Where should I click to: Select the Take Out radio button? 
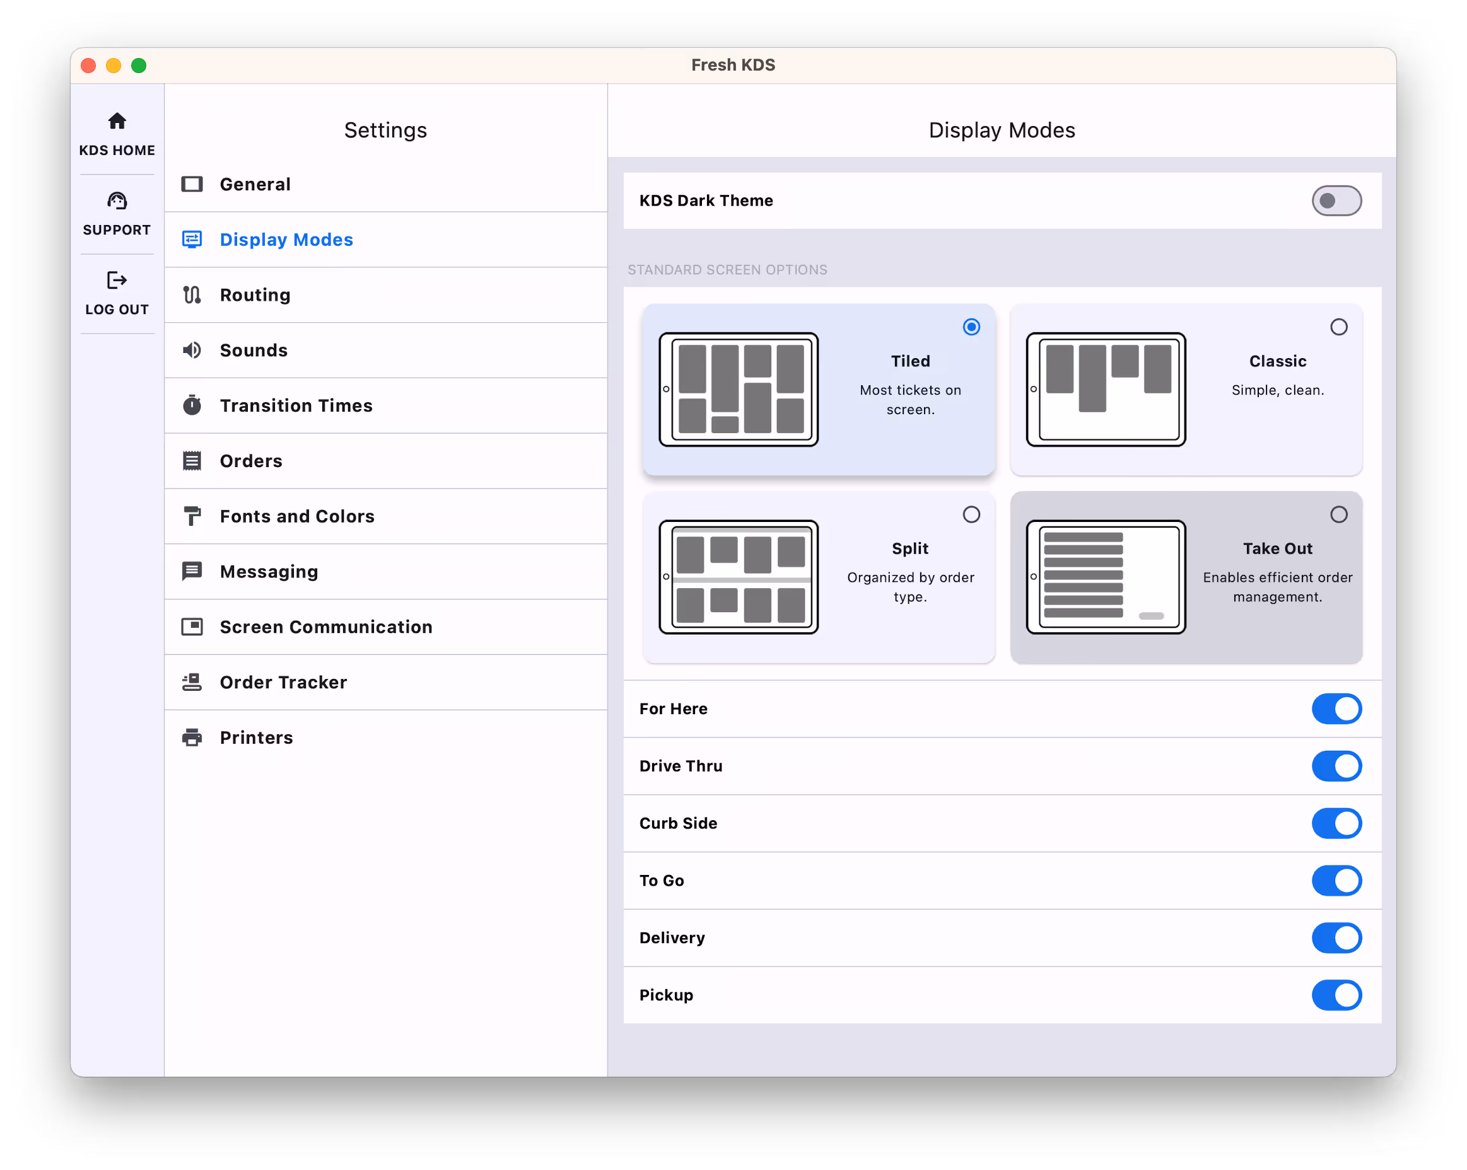(x=1338, y=515)
